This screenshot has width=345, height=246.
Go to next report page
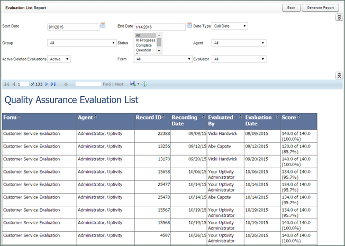pos(47,84)
